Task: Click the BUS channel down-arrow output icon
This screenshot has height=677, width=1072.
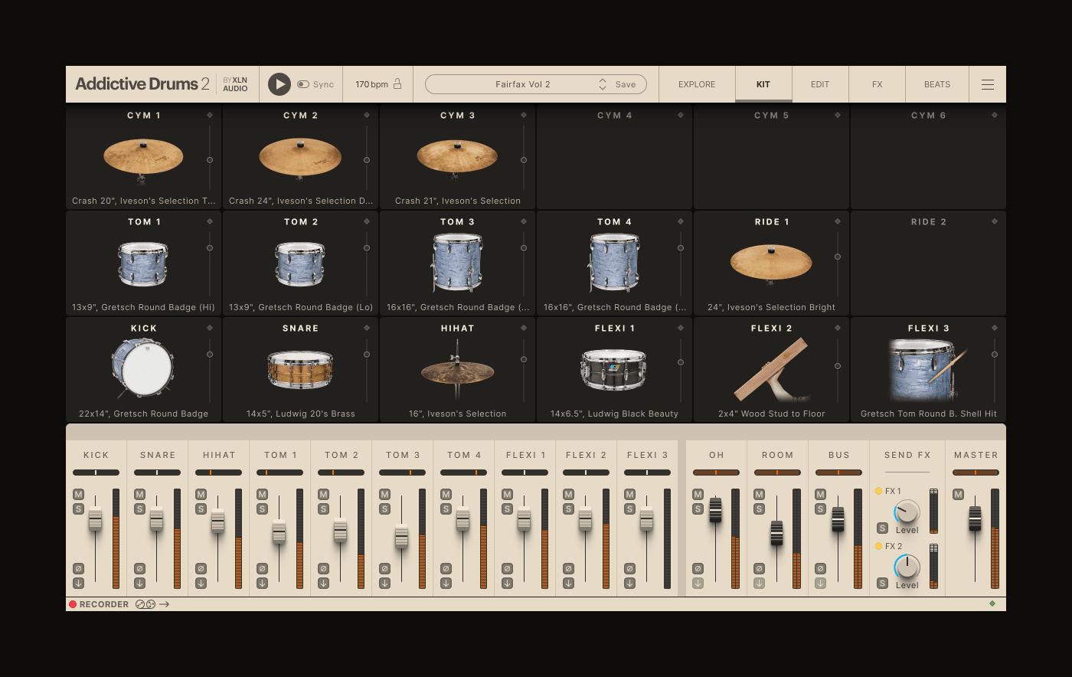Action: pyautogui.click(x=820, y=583)
